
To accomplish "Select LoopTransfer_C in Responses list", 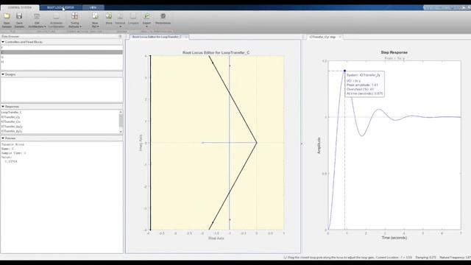I will click(60, 112).
